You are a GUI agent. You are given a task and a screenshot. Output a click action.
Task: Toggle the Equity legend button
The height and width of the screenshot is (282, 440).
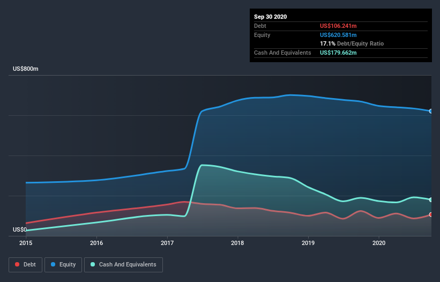pos(63,265)
